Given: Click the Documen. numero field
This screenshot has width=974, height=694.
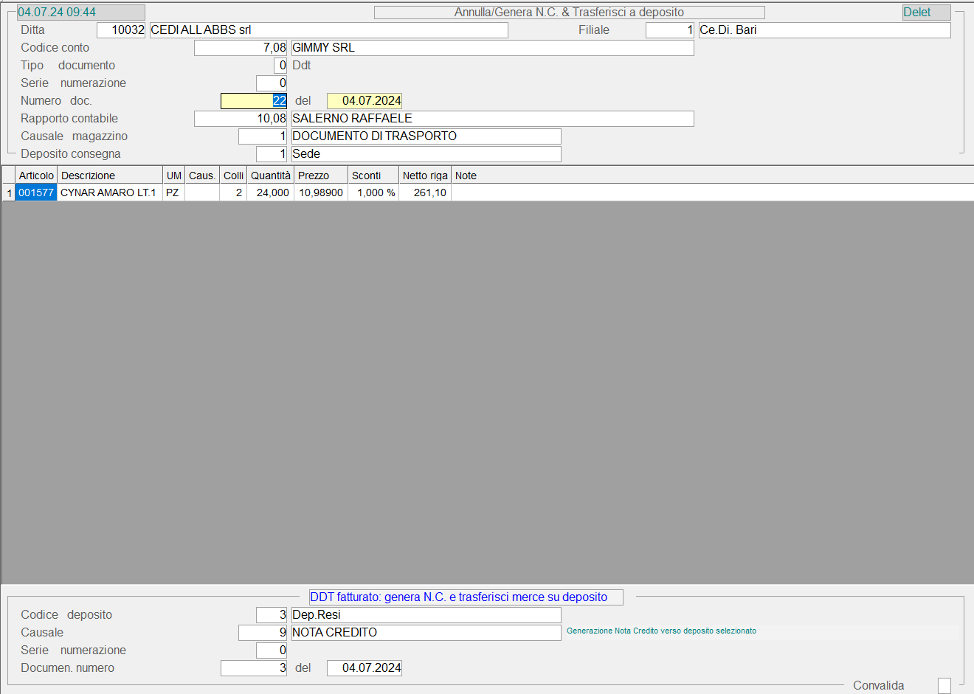Looking at the screenshot, I should coord(254,668).
